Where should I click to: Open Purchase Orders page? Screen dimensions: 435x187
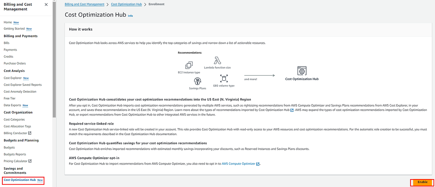(x=15, y=63)
